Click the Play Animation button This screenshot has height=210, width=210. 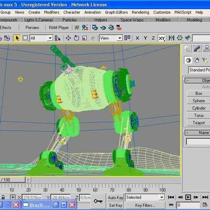188,197
